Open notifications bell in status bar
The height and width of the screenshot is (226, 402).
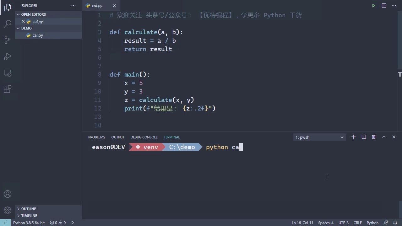point(395,223)
